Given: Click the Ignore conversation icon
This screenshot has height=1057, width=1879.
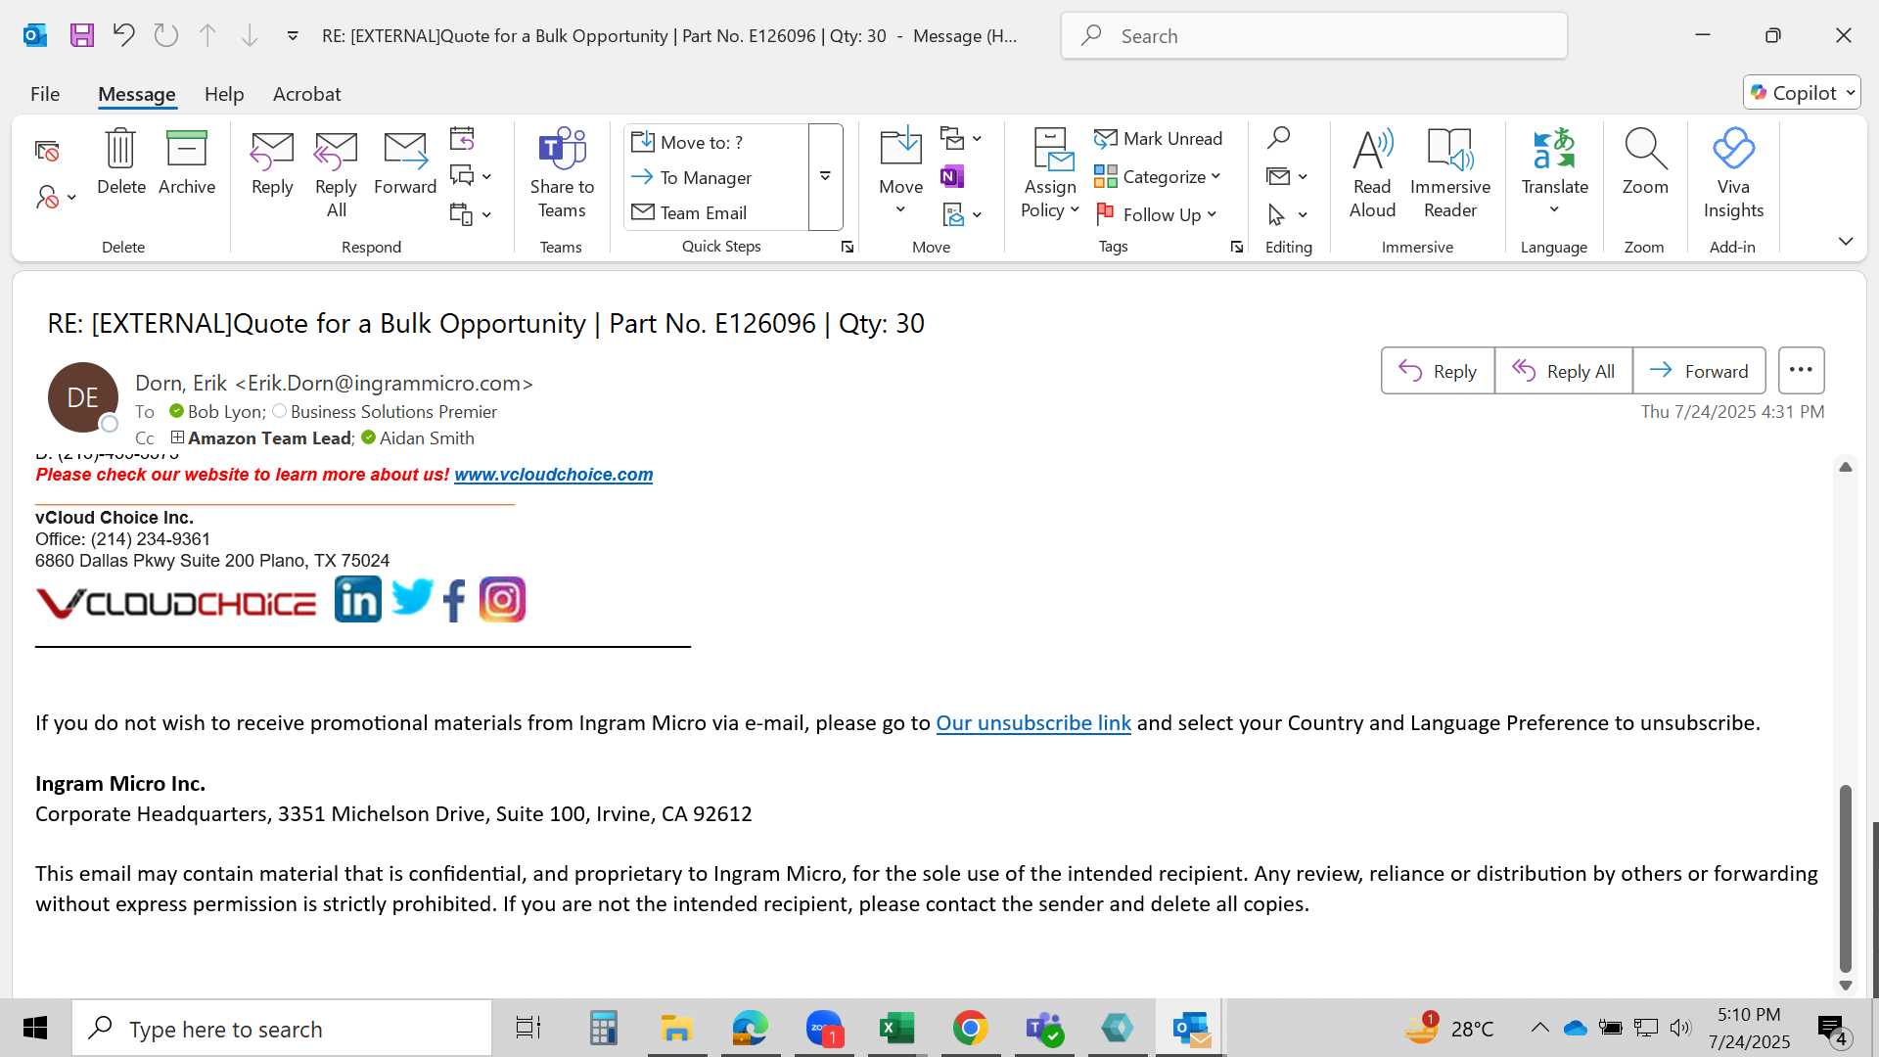Looking at the screenshot, I should 47,150.
